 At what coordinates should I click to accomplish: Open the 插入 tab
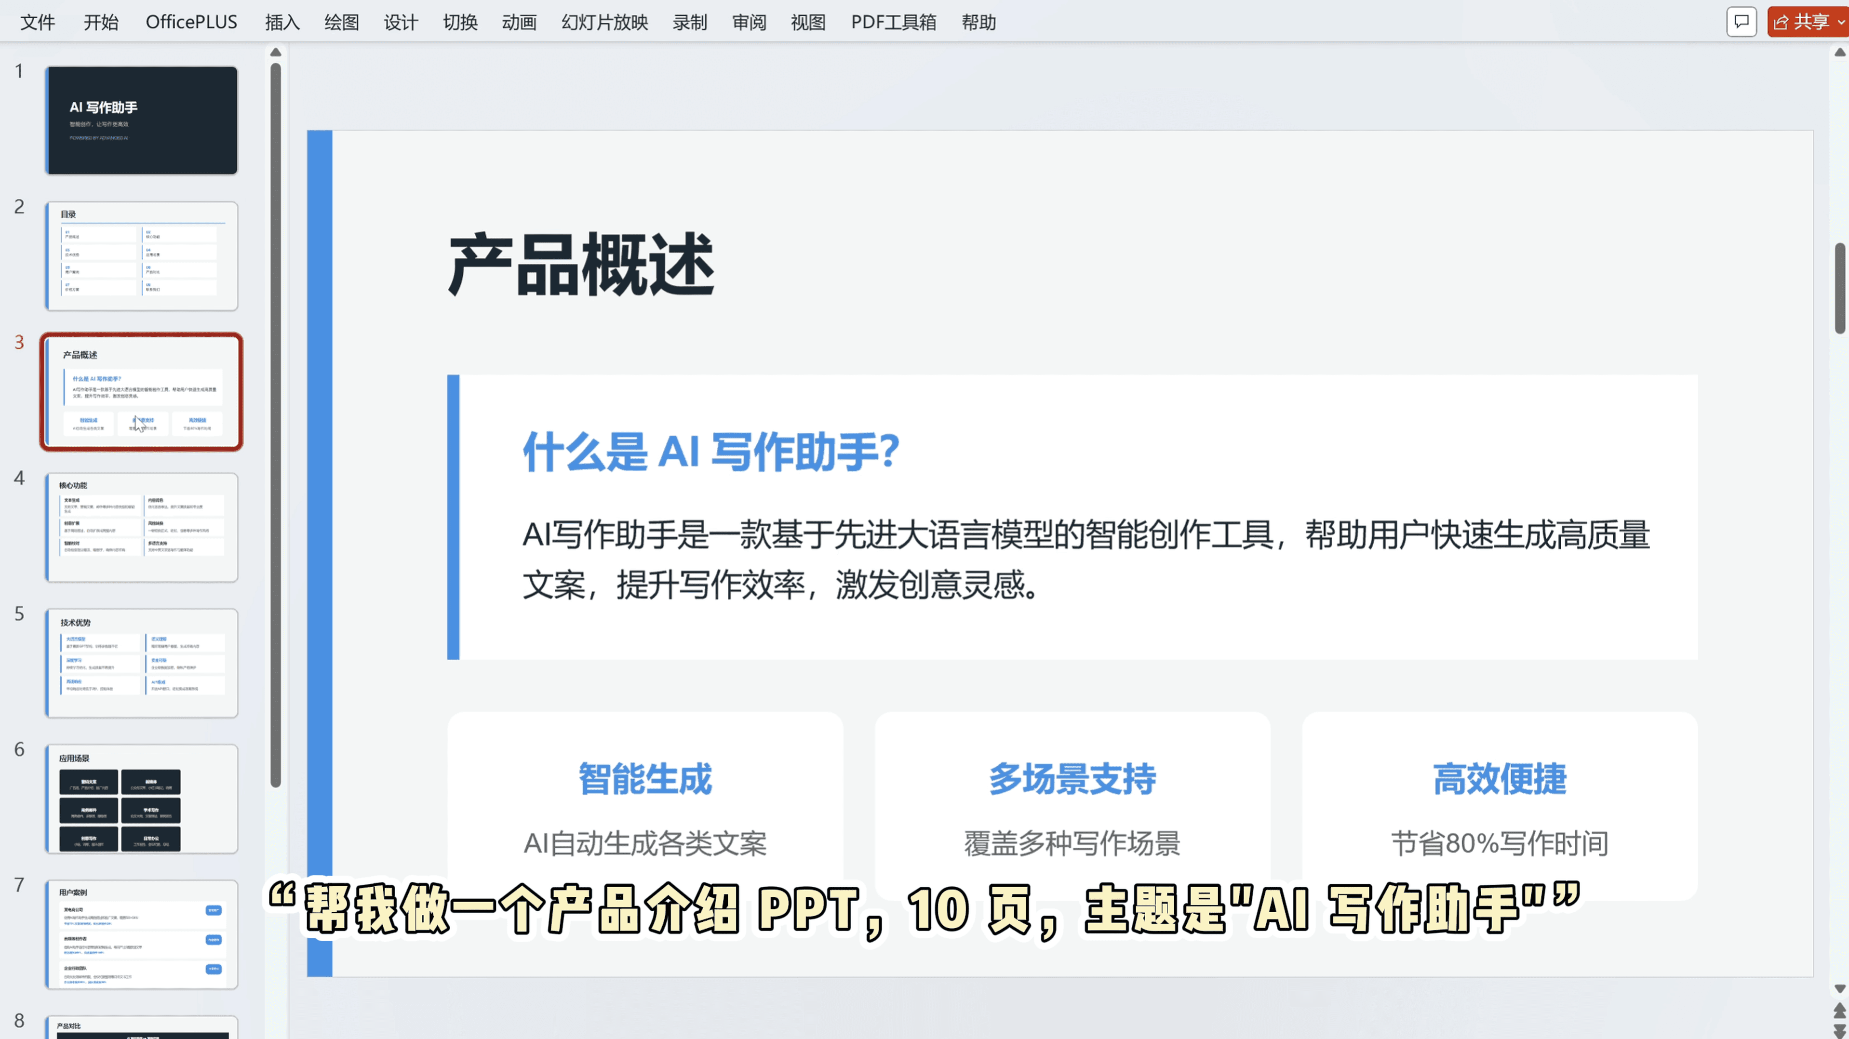tap(281, 22)
